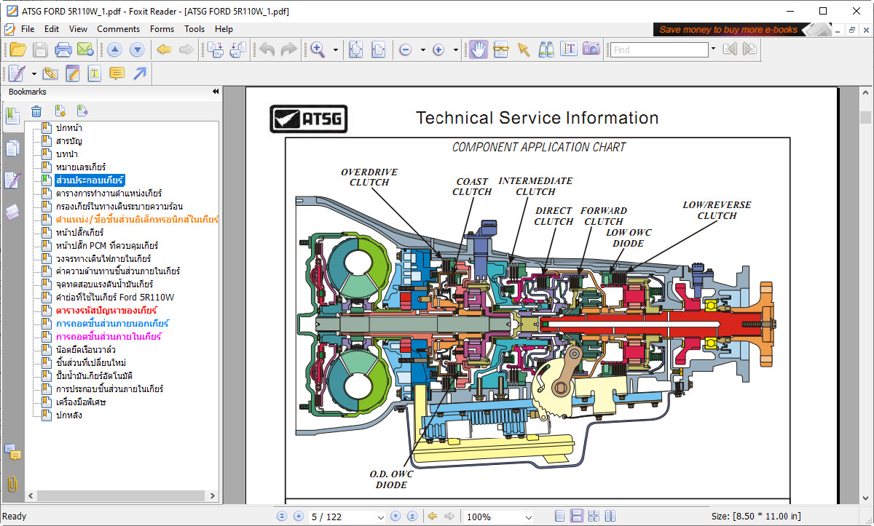Click the typewriter T tool icon
Screen dimensions: 874x526
pos(94,73)
